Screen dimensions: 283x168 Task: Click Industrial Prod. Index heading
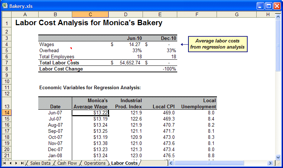pyautogui.click(x=129, y=104)
